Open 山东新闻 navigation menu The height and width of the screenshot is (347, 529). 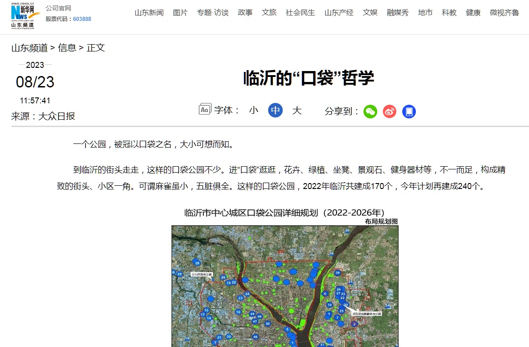click(x=149, y=13)
